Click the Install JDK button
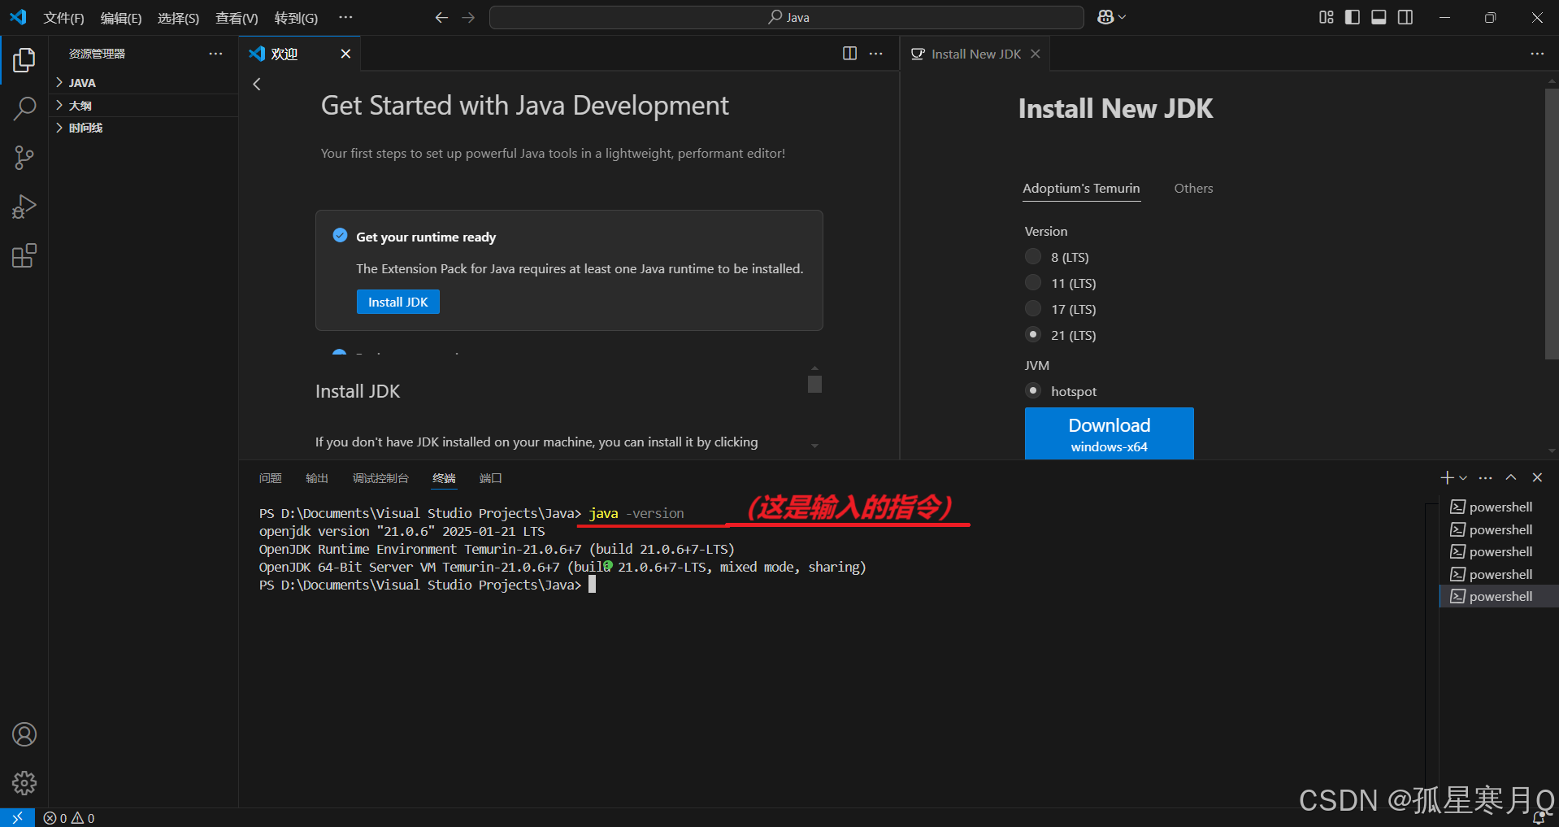The height and width of the screenshot is (827, 1559). [398, 302]
